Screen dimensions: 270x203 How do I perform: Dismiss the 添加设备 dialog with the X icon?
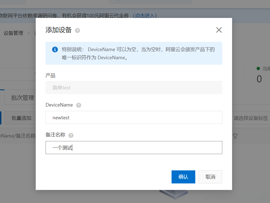tap(219, 30)
